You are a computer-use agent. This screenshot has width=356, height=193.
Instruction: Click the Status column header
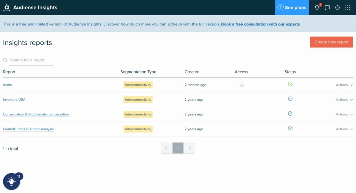[x=290, y=72]
